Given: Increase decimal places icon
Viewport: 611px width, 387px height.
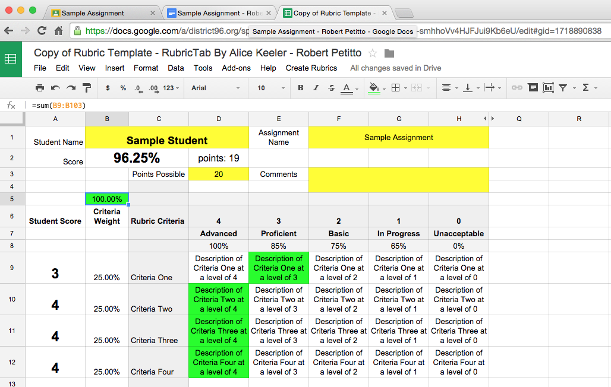Looking at the screenshot, I should [x=153, y=88].
